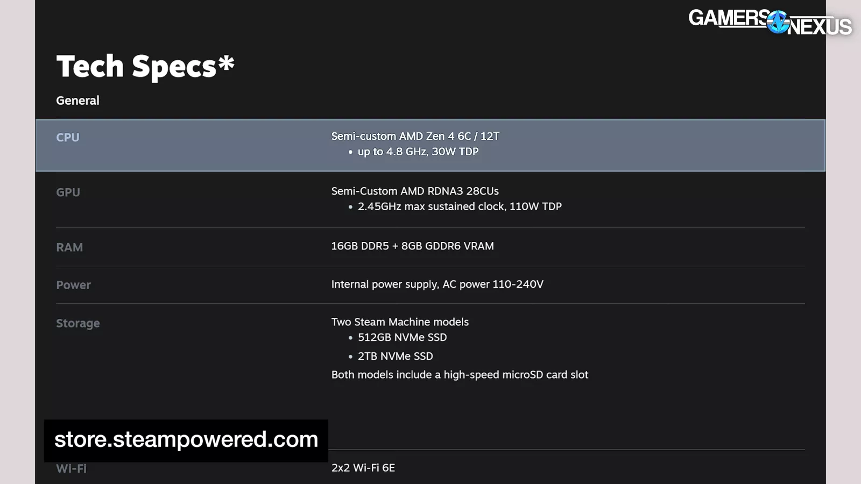Click the Wi-Fi row label

coord(71,468)
